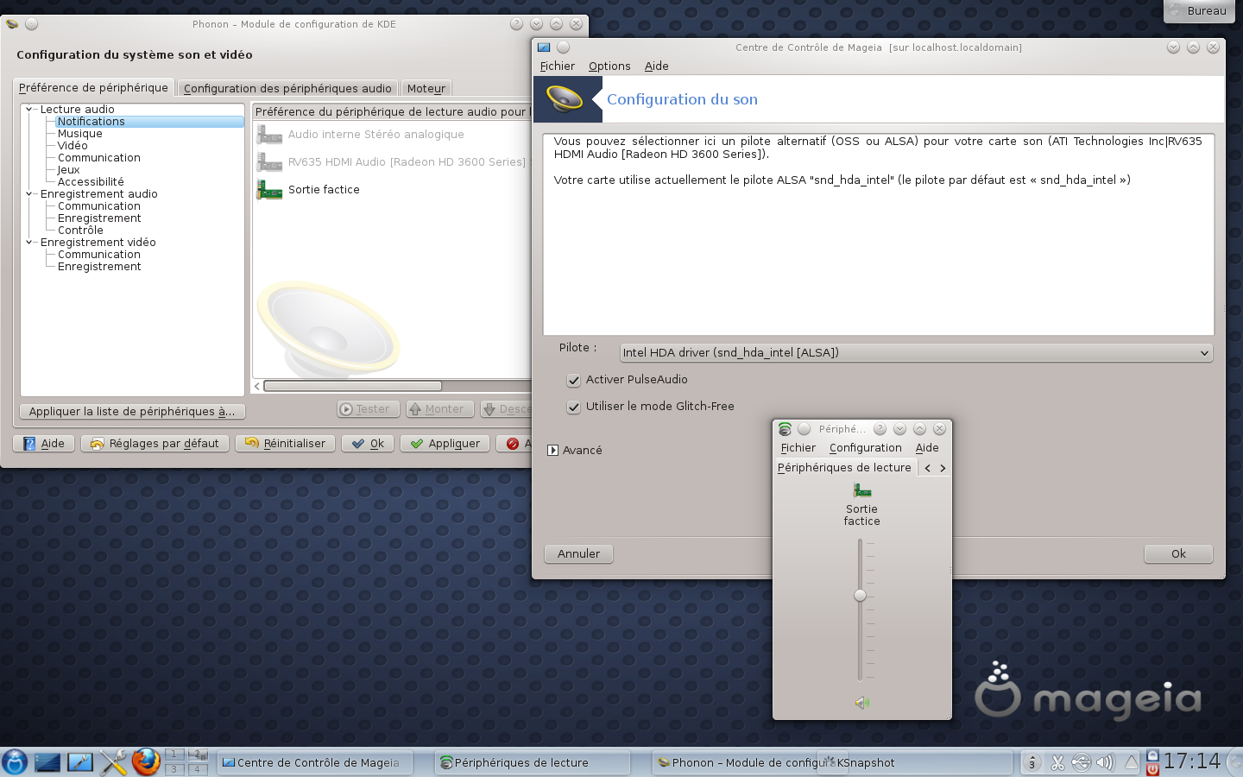The width and height of the screenshot is (1243, 777).
Task: Switch to virtual desktop 4 in the pager
Action: tap(198, 769)
